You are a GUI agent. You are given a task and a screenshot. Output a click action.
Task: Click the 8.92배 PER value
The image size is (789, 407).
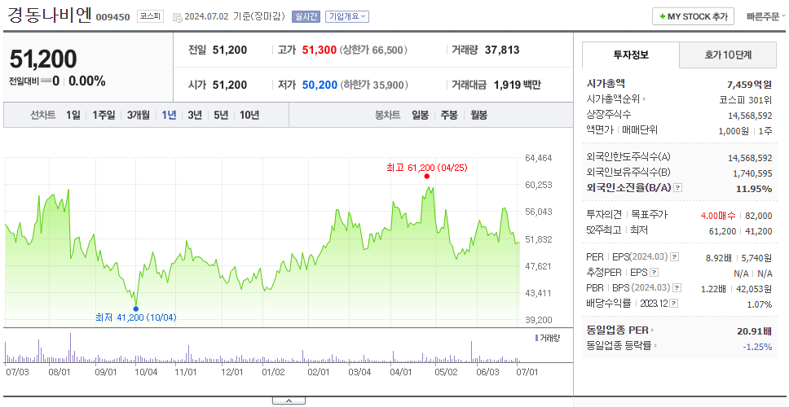click(719, 258)
